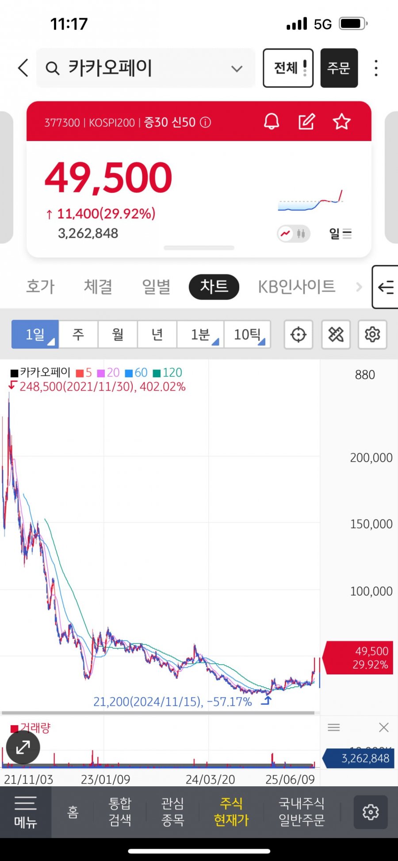This screenshot has width=398, height=861.
Task: Tap the 주문 order button
Action: click(339, 68)
